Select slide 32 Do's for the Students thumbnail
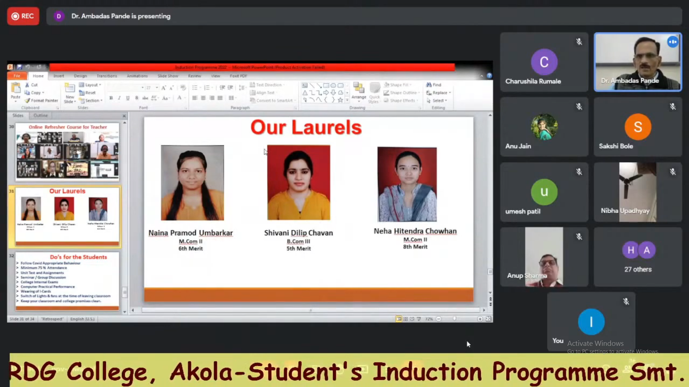 tap(67, 281)
